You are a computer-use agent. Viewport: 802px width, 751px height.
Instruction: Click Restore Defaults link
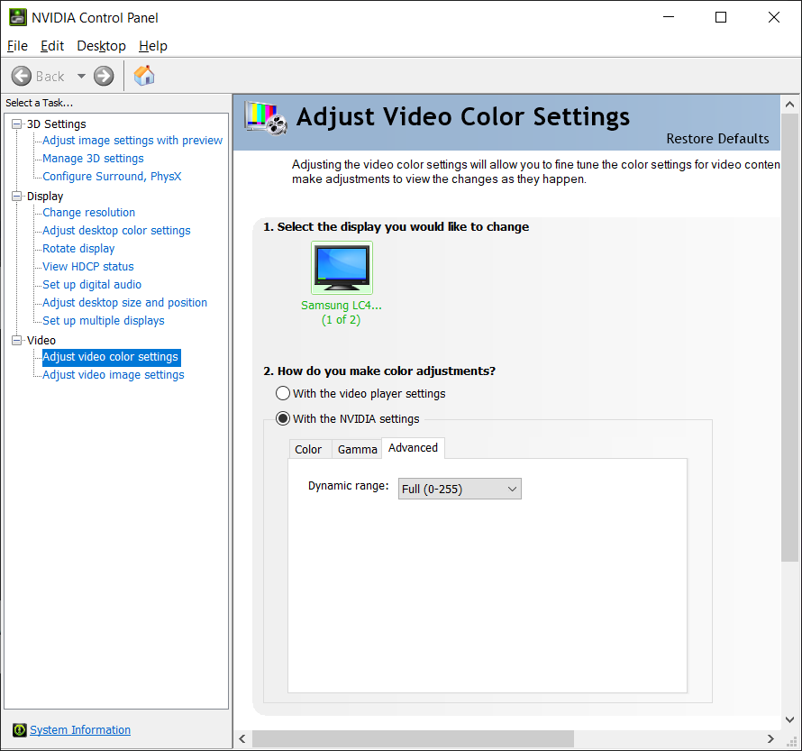[x=717, y=138]
